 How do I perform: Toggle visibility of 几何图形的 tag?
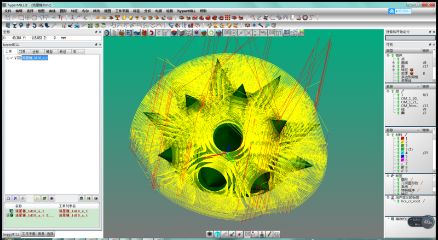pyautogui.click(x=399, y=183)
